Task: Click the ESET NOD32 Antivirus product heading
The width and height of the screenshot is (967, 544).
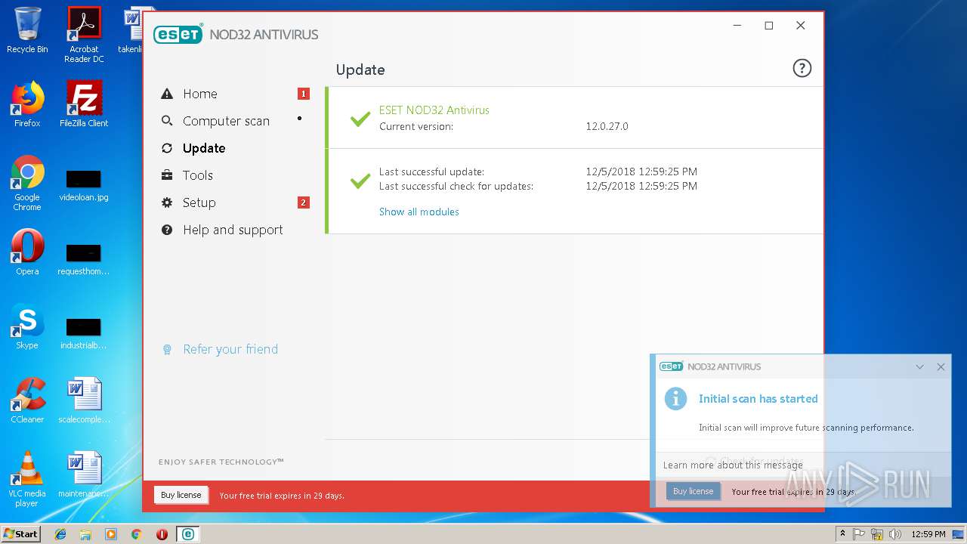Action: (434, 110)
